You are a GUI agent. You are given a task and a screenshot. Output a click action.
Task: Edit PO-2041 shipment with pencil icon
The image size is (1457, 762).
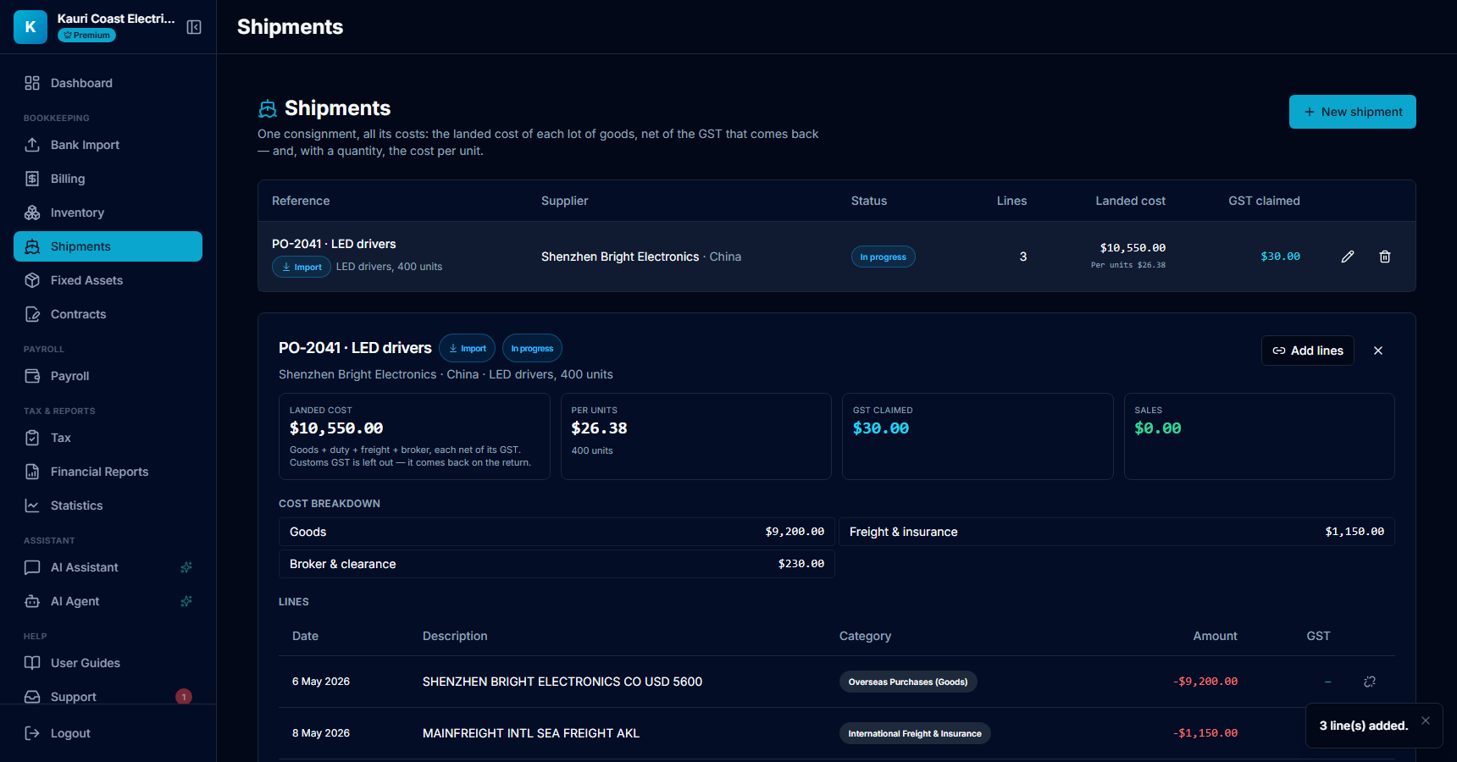[x=1348, y=257]
